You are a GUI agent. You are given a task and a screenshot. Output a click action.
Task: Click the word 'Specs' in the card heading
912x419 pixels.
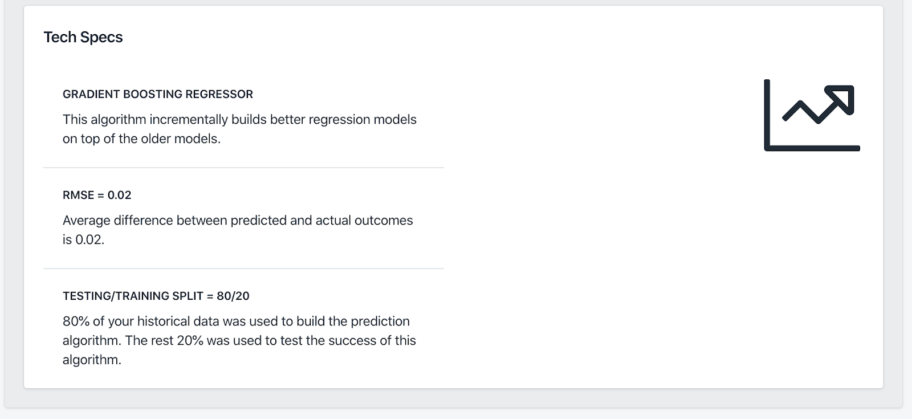pos(101,38)
